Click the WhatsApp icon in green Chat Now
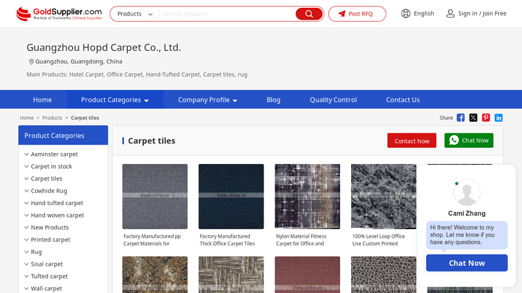 (x=453, y=140)
